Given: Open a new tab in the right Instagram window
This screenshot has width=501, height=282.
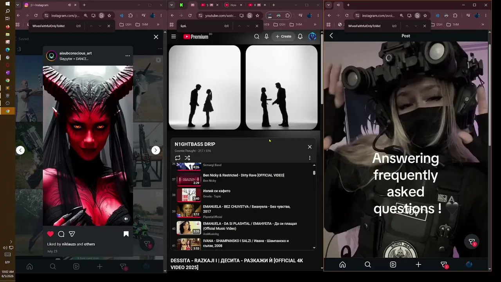Looking at the screenshot, I should [x=348, y=5].
